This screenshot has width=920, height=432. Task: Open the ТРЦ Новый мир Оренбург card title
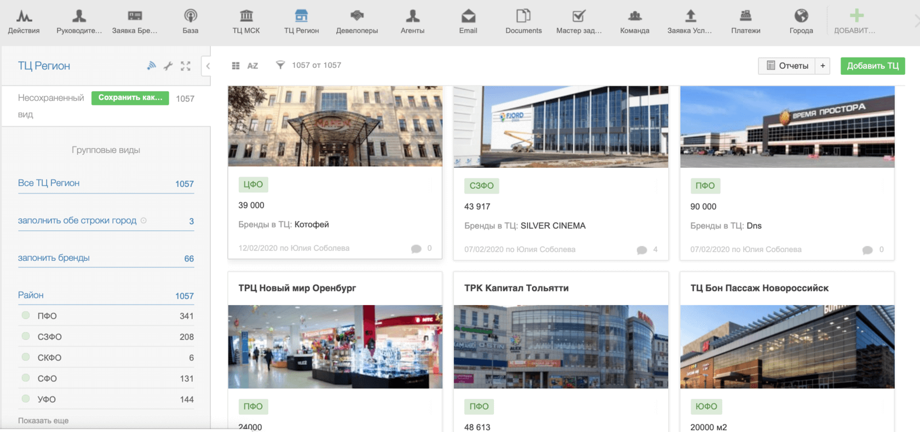point(297,288)
